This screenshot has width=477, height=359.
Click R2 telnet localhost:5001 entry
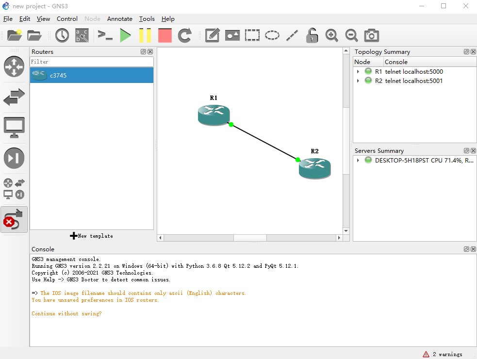pos(413,81)
